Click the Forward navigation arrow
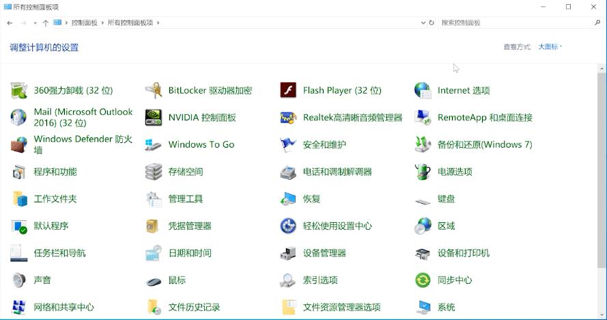 coord(23,23)
